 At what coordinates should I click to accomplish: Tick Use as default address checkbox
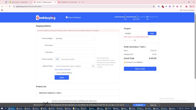pos(55,73)
